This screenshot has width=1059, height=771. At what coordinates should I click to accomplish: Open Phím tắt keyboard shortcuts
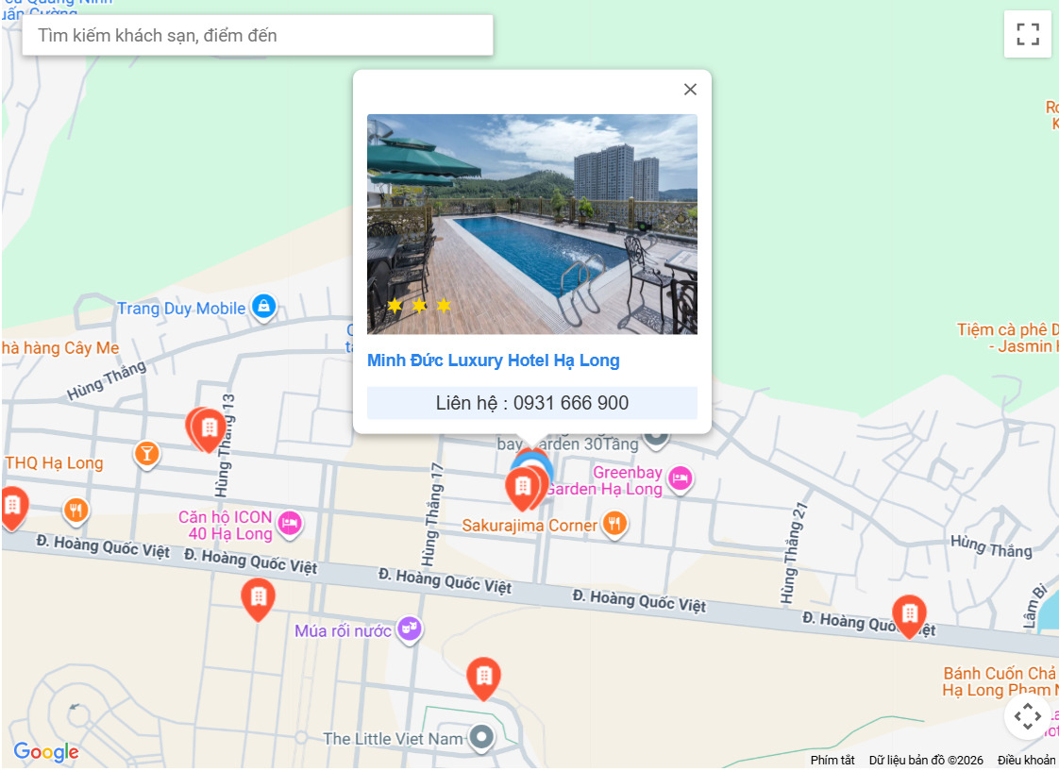tap(832, 761)
